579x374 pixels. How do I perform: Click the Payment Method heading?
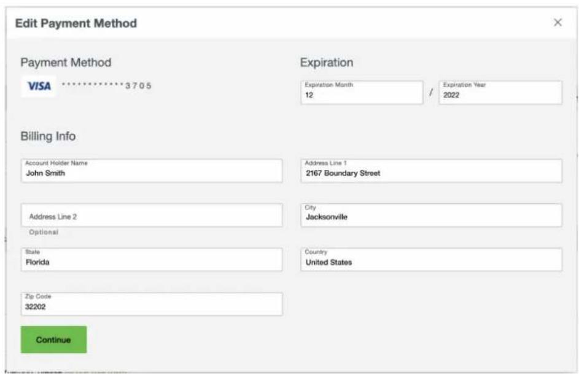[x=66, y=63]
